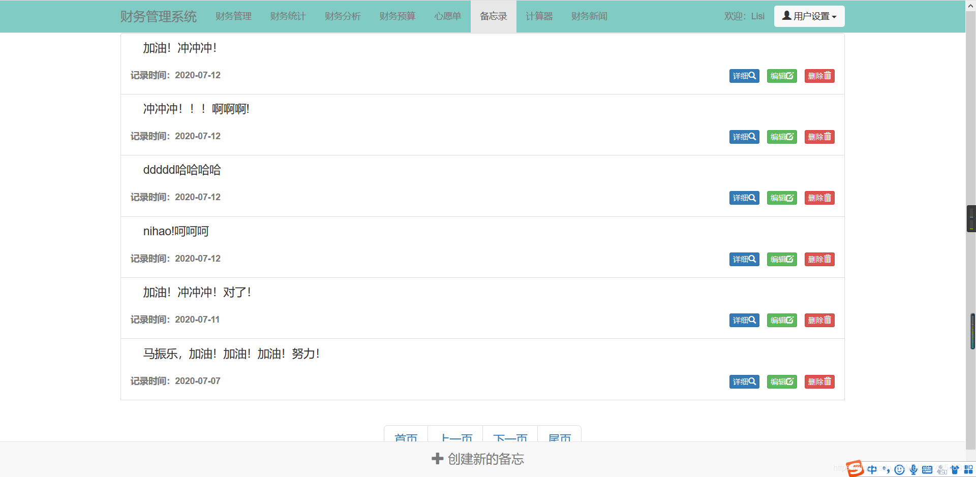This screenshot has width=976, height=477.
Task: View details of '加油！冲冲冲！对了！' memo
Action: (x=744, y=320)
